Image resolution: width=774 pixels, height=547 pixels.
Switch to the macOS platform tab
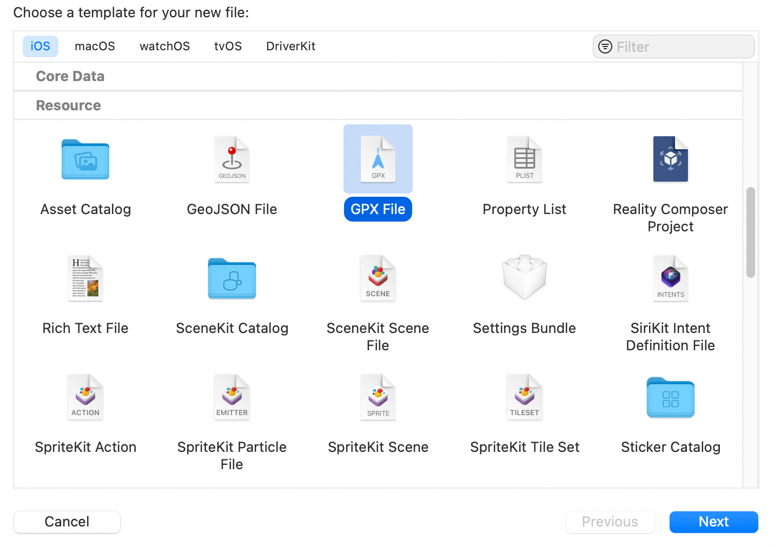pyautogui.click(x=95, y=46)
